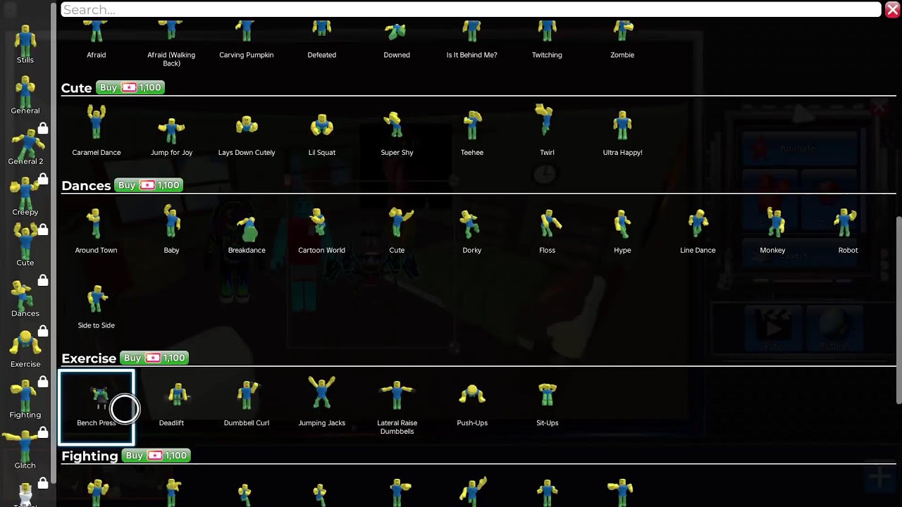Buy the Dances pack for 1,100

(x=149, y=185)
